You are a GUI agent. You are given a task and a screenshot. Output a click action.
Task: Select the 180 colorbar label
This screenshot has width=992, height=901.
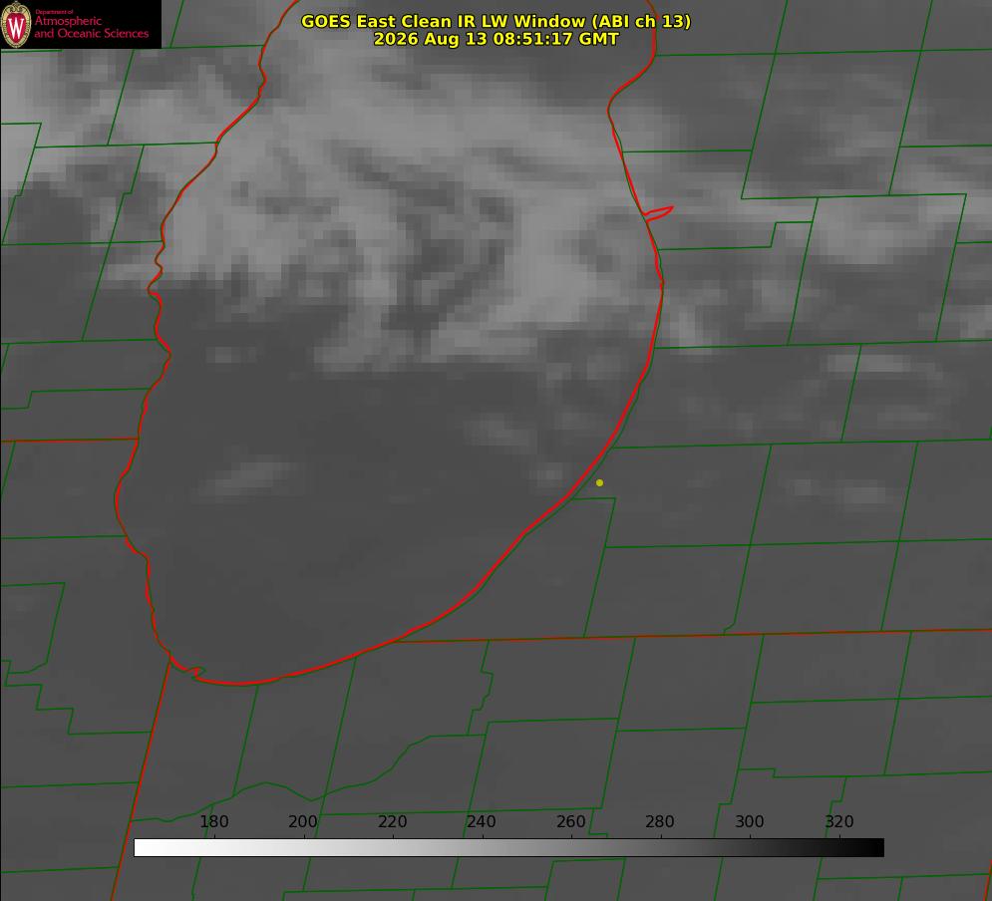click(213, 821)
